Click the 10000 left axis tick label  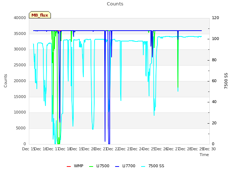click(x=20, y=112)
